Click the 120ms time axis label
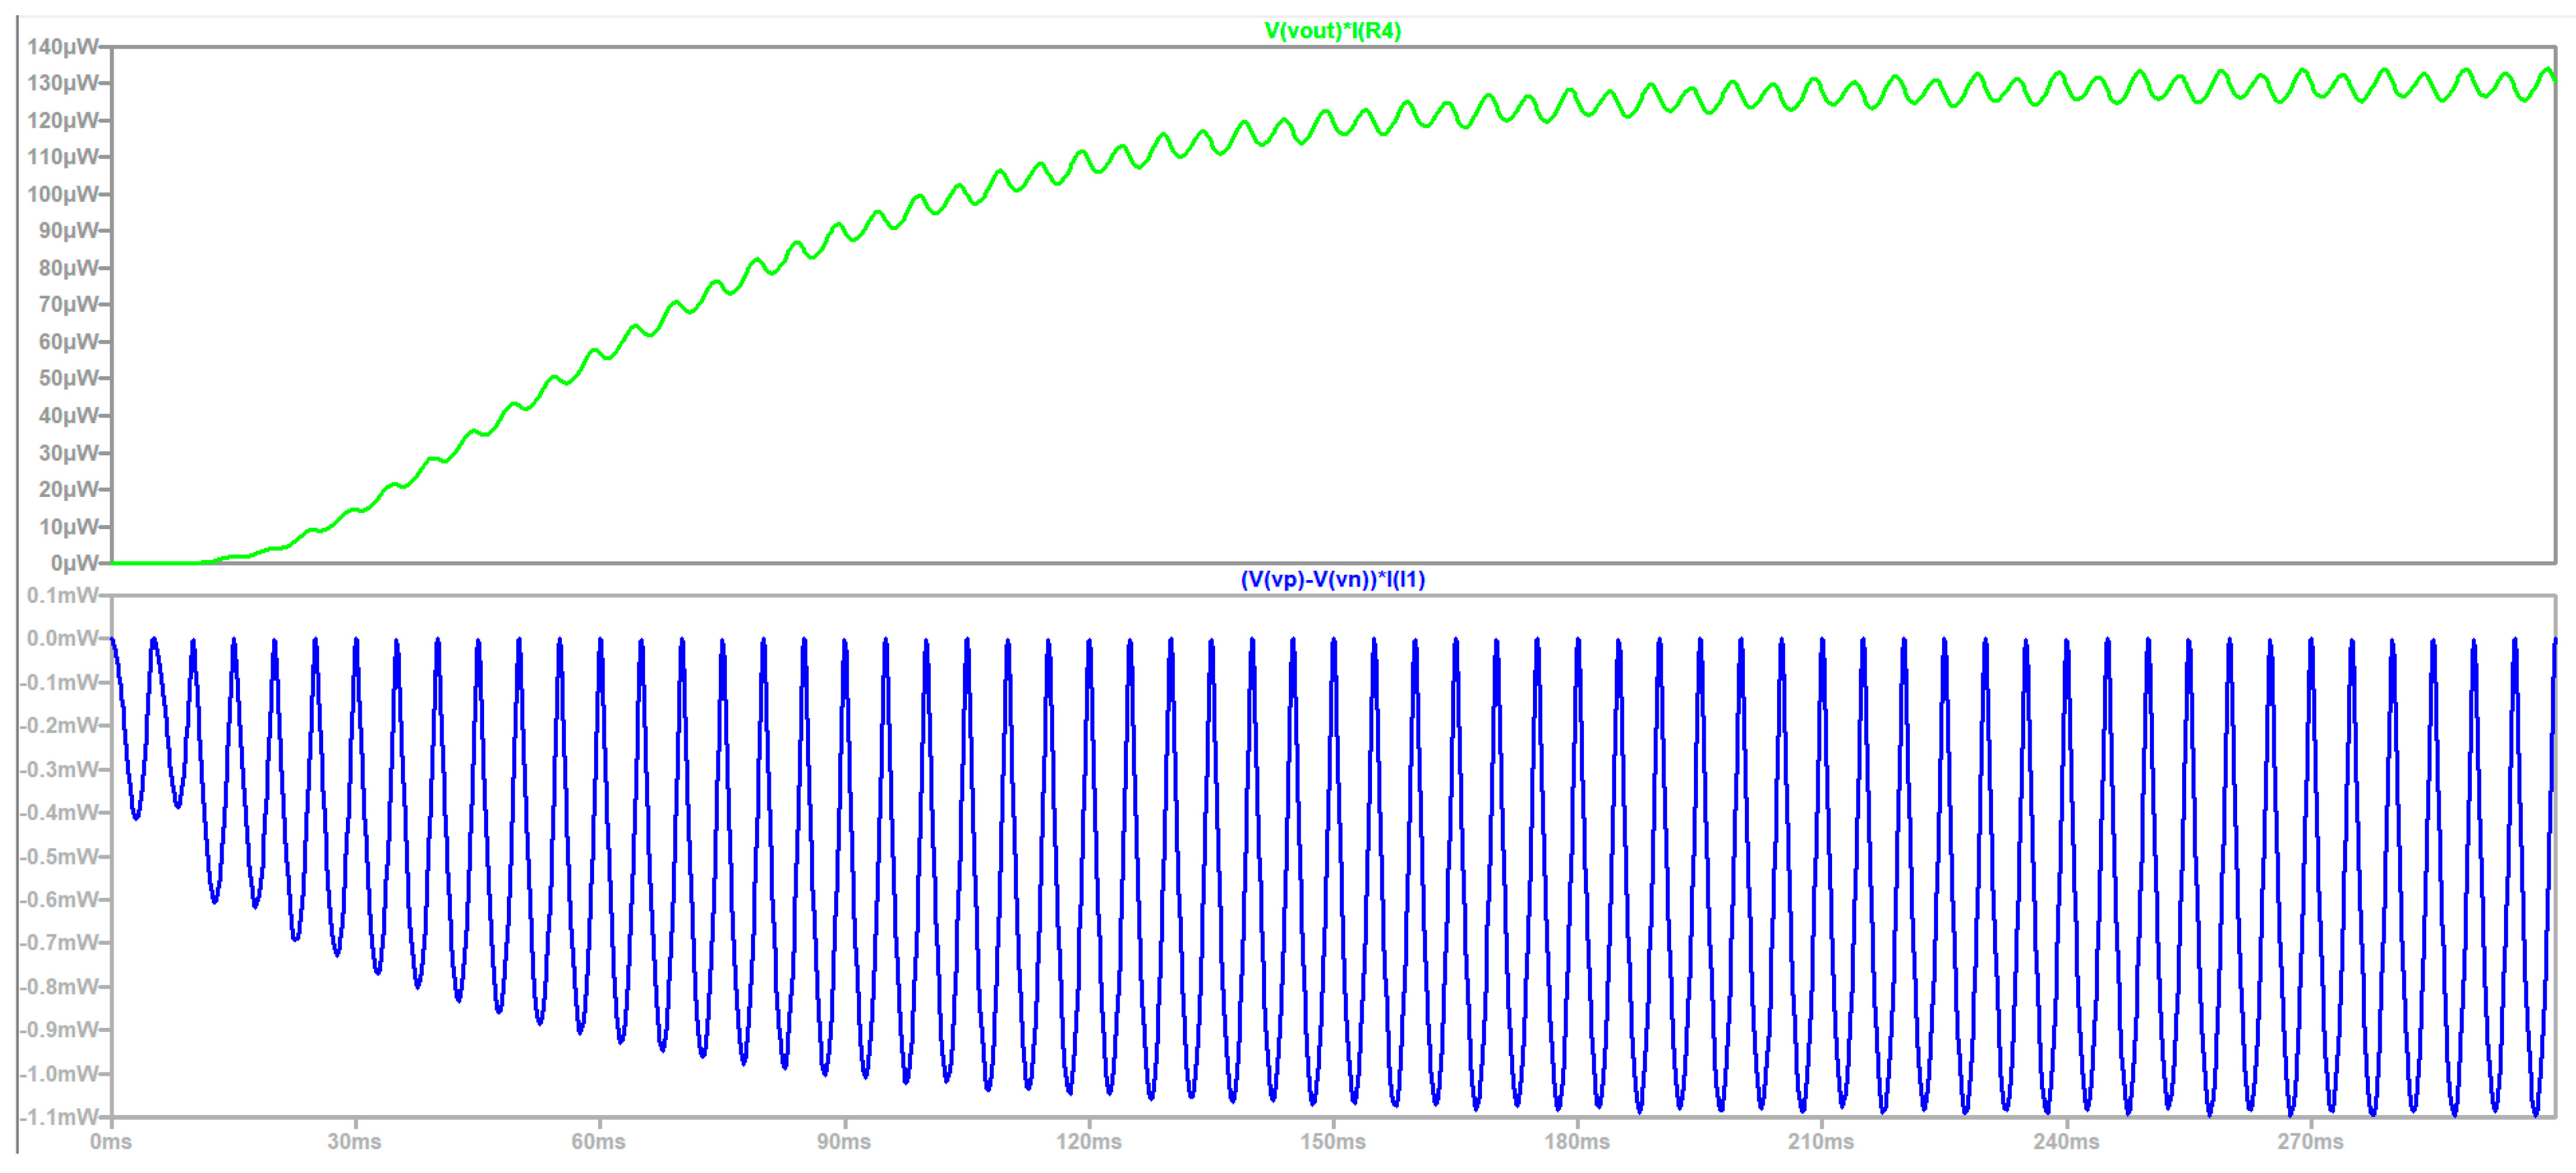 (1088, 1142)
